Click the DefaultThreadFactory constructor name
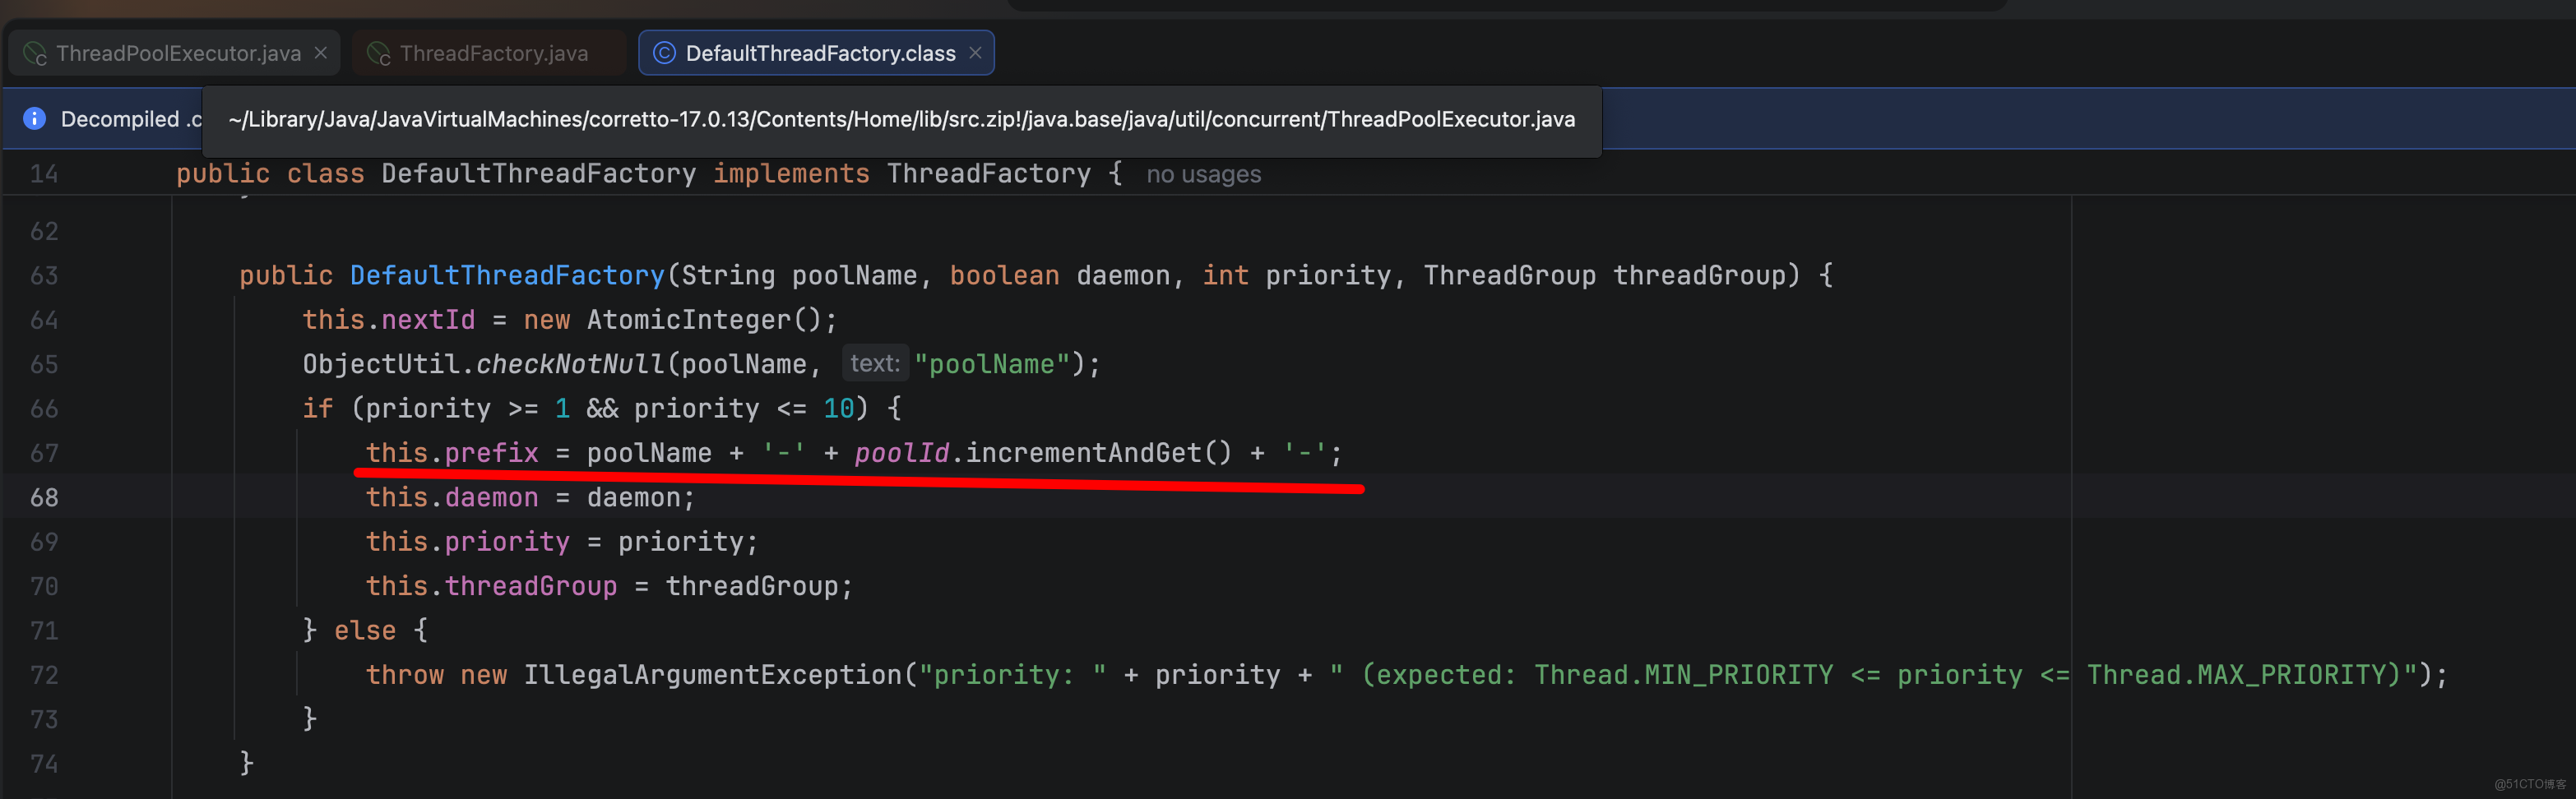2576x799 pixels. (507, 274)
